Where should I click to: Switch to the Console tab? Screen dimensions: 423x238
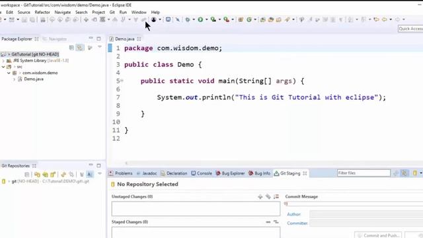[202, 173]
